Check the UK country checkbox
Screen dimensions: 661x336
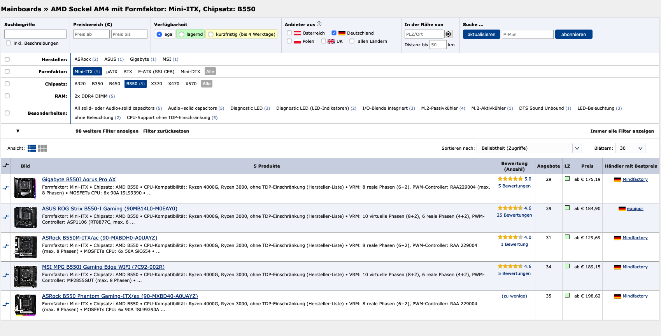tap(323, 41)
